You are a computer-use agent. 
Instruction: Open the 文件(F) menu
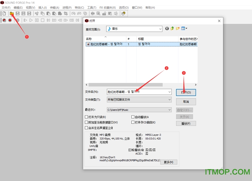click(6, 8)
